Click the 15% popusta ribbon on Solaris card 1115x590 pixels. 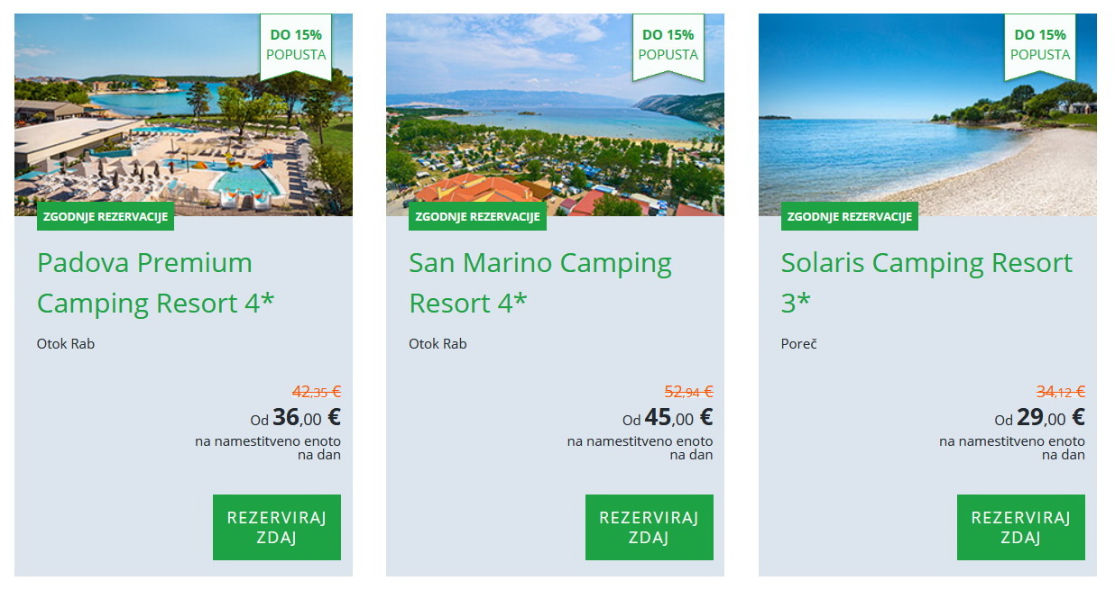click(x=1040, y=44)
